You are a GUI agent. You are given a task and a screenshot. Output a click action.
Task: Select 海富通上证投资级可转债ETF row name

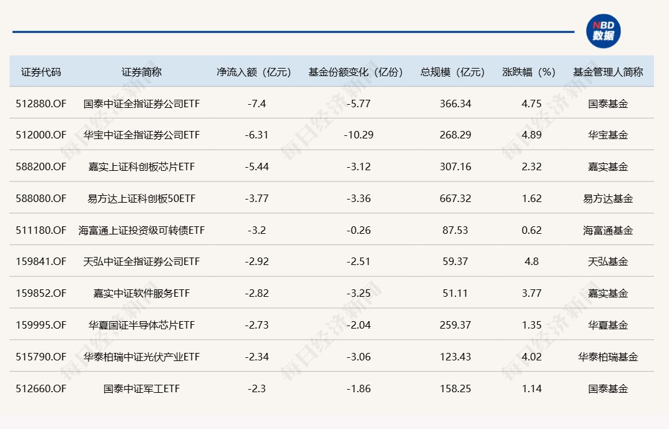[x=141, y=231]
